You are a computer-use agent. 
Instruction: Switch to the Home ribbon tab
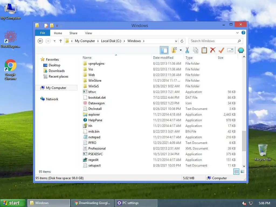pyautogui.click(x=58, y=33)
